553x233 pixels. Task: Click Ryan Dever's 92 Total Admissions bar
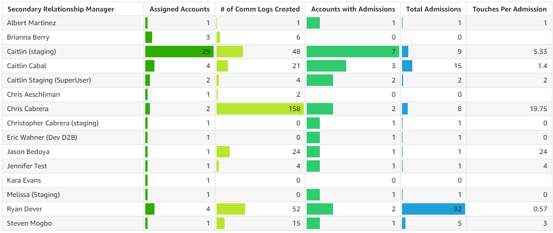tap(433, 209)
